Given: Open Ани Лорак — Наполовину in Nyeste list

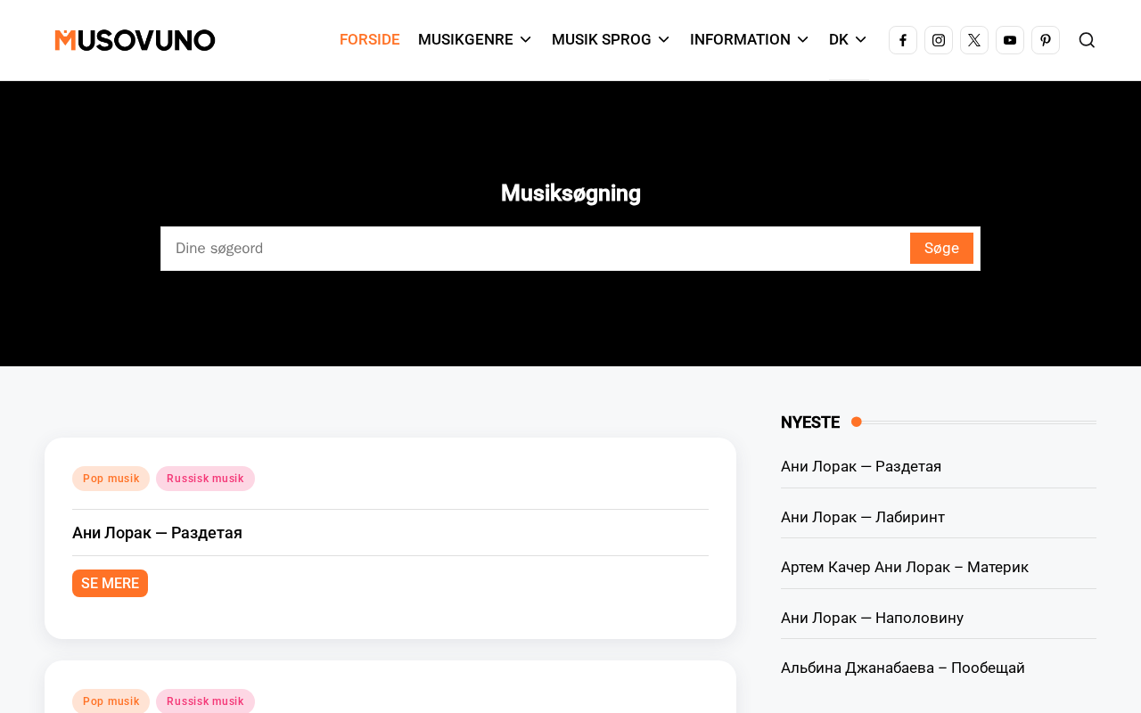Looking at the screenshot, I should [872, 618].
